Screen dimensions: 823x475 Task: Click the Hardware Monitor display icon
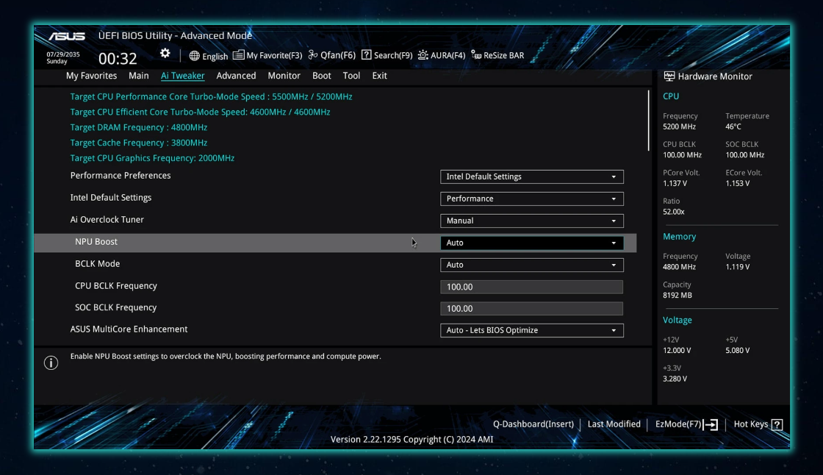669,76
